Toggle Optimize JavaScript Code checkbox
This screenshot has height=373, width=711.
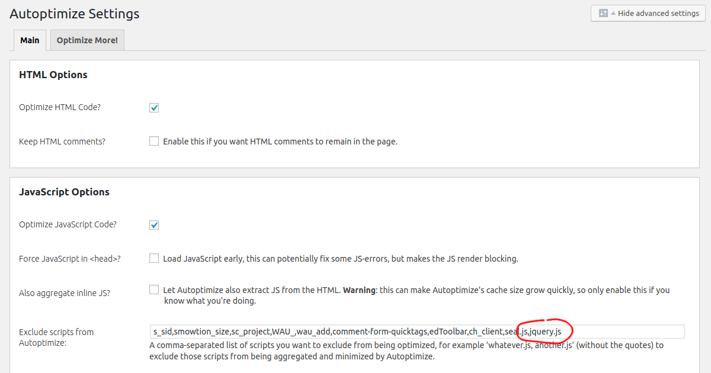[x=154, y=225]
